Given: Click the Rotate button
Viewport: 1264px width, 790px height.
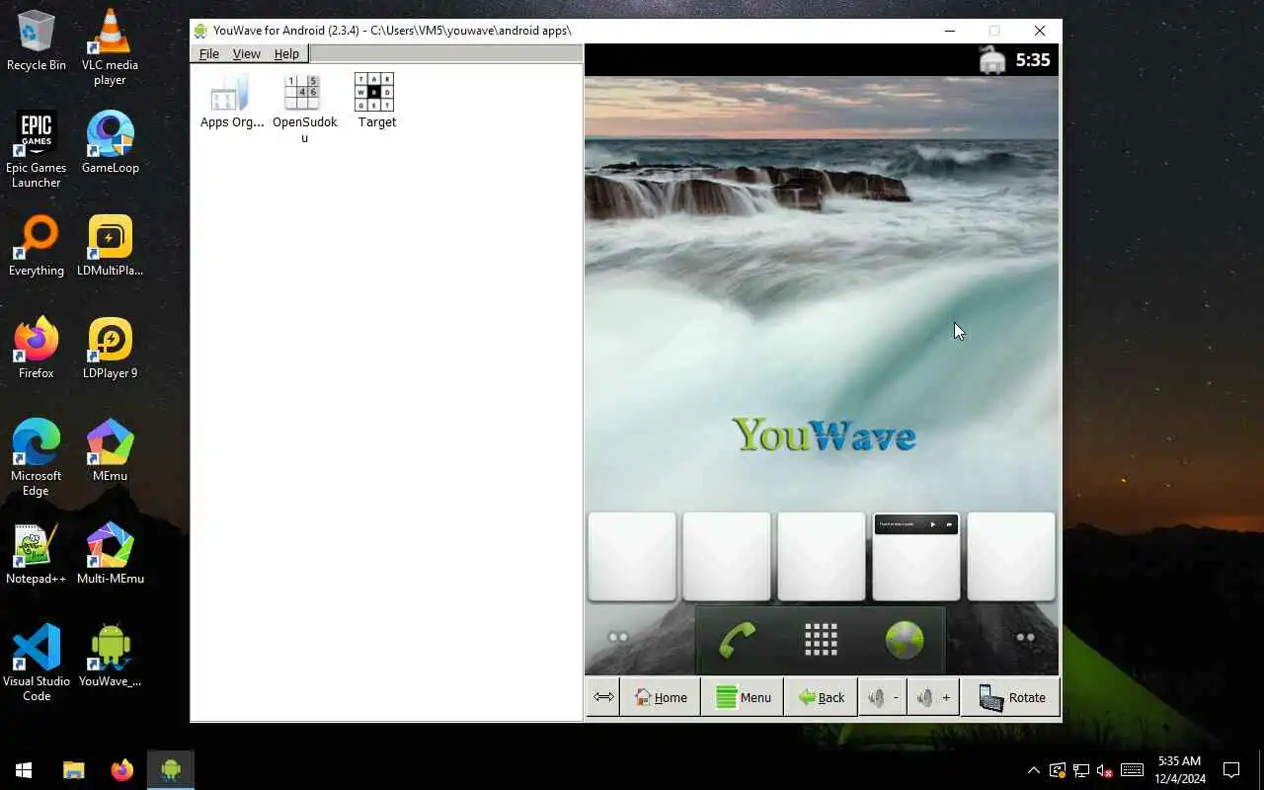Looking at the screenshot, I should point(1011,697).
